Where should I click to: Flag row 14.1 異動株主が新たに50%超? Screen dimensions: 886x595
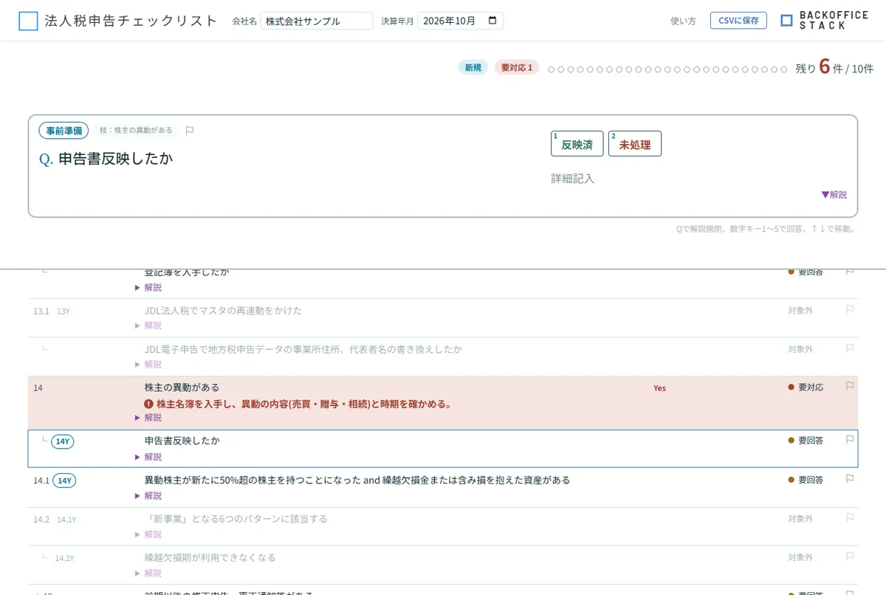pyautogui.click(x=850, y=479)
